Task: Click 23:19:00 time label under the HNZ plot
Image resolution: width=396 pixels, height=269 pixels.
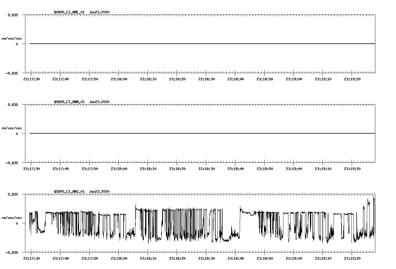Action: tap(294, 258)
